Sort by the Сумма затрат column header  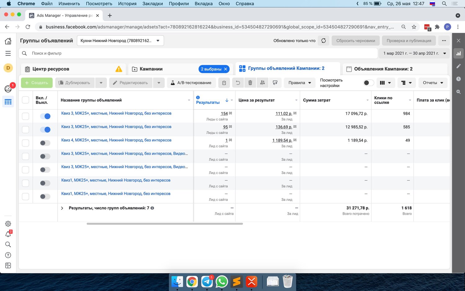(x=317, y=100)
